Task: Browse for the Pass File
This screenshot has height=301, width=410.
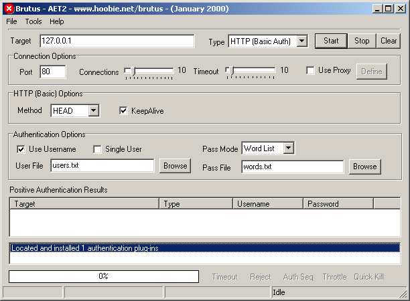Action: tap(365, 166)
